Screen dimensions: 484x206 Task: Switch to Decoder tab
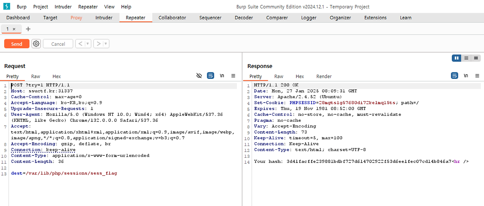(244, 18)
